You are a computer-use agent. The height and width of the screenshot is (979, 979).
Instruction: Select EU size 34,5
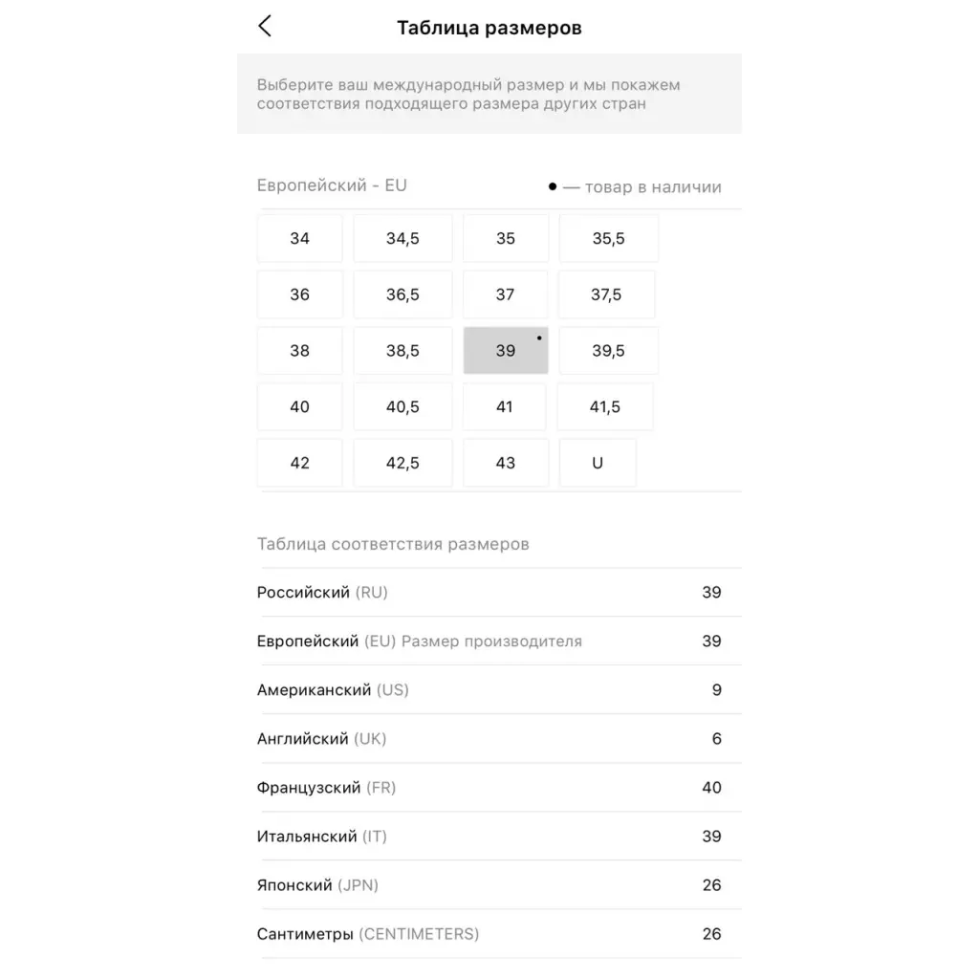click(x=402, y=239)
